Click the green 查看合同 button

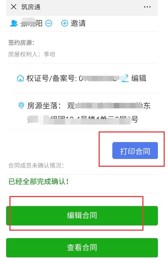[82, 248]
